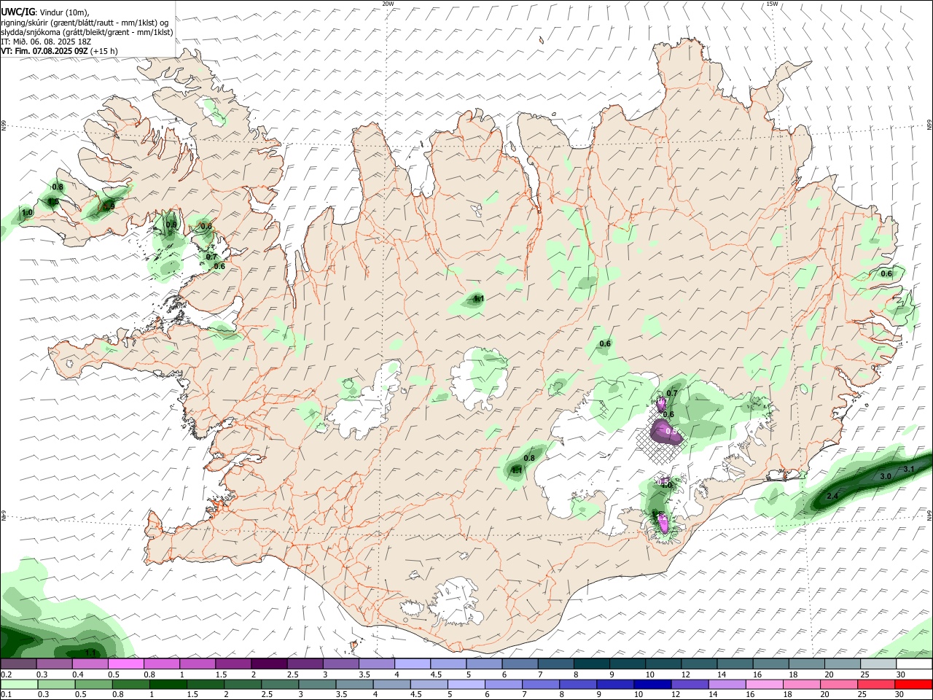Viewport: 933px width, 700px height.
Task: Click the 'slydda/snjókoma' legend description line
Action: coord(87,32)
